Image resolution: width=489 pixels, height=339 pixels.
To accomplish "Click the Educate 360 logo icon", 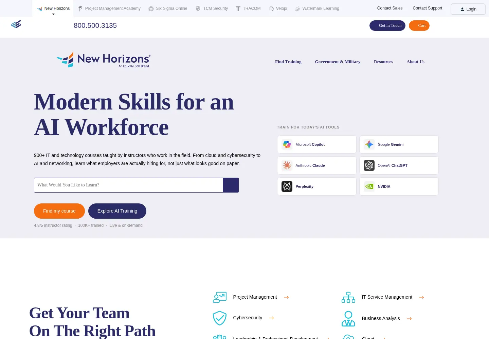I will [x=16, y=24].
